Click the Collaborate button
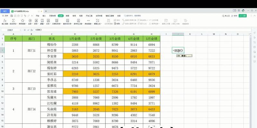 click(x=235, y=16)
